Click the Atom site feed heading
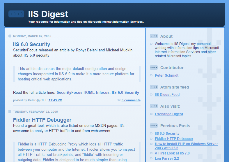Image resolution: width=229 pixels, height=162 pixels. pyautogui.click(x=175, y=87)
